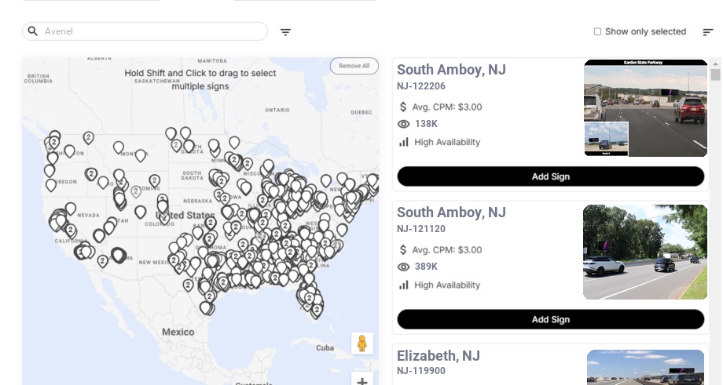Viewport: 723px width, 385px height.
Task: Click the listings scrollbar thumb
Action: 715,74
